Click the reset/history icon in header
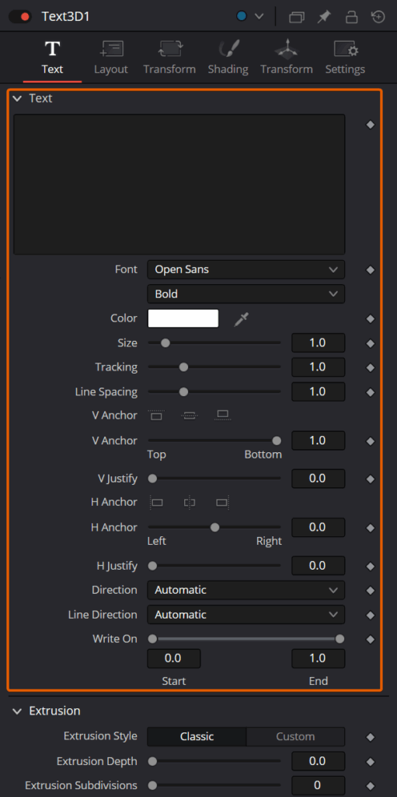This screenshot has height=797, width=397. tap(378, 17)
